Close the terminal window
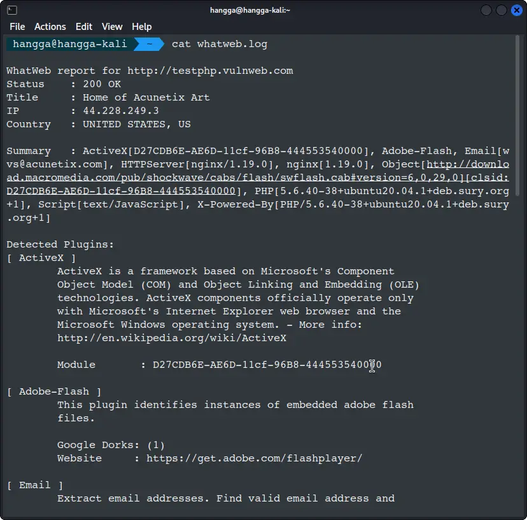Screen dimensions: 527x520 click(516, 10)
